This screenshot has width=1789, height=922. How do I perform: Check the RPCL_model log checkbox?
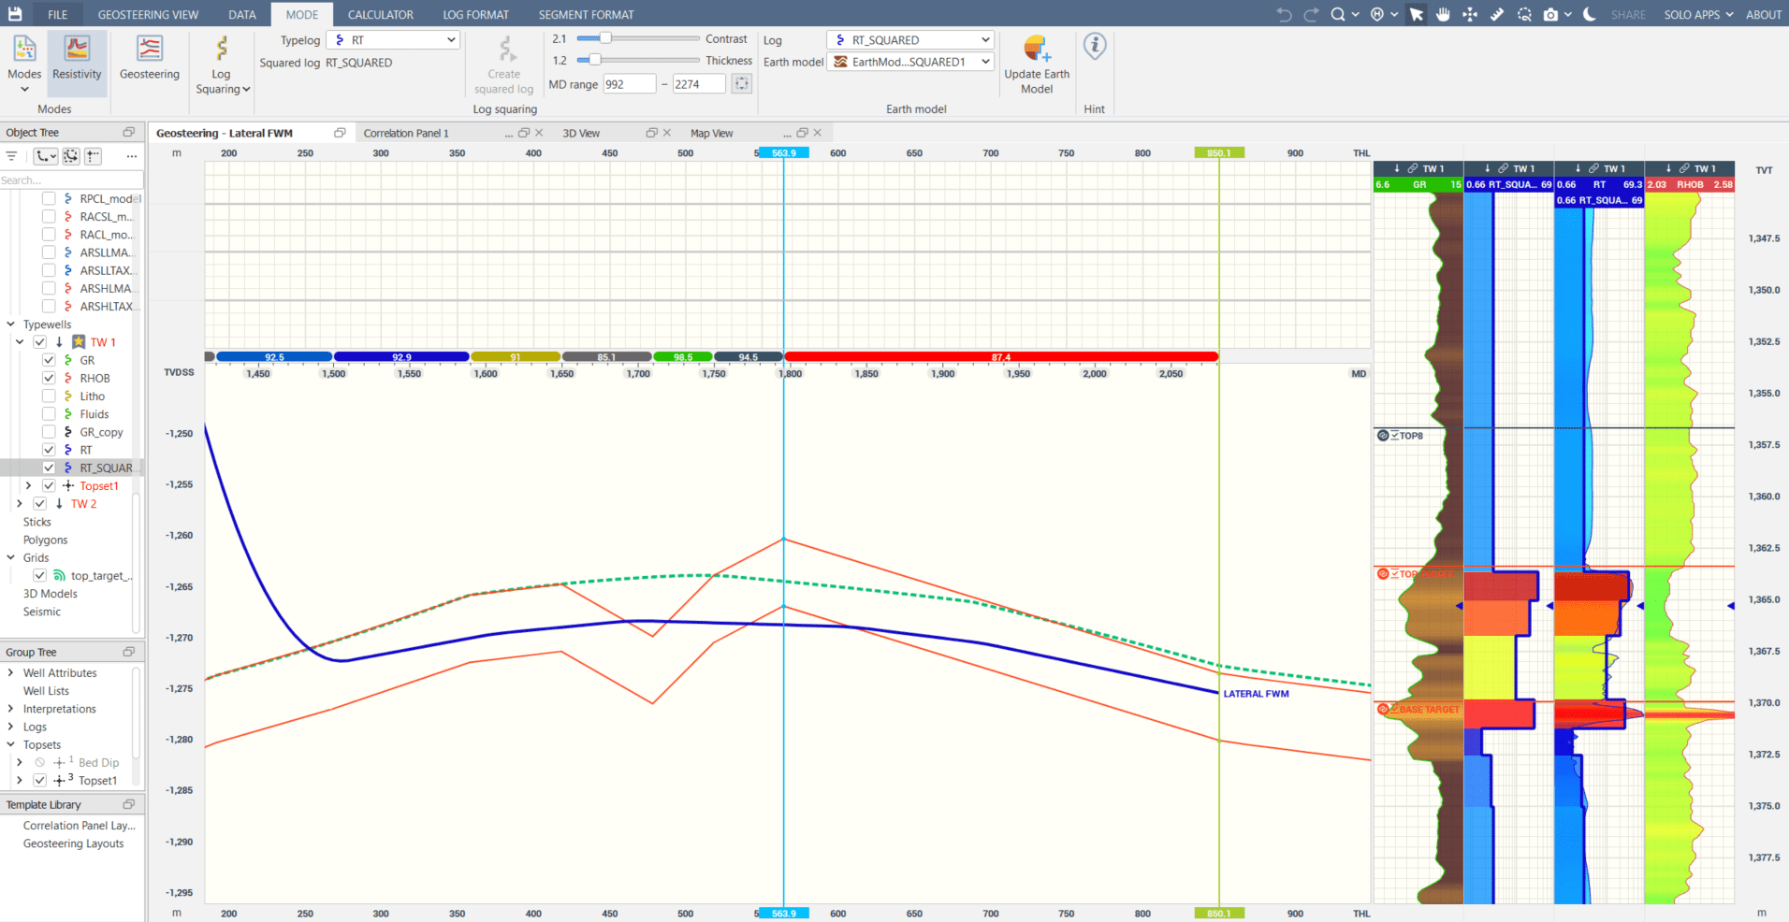coord(49,198)
